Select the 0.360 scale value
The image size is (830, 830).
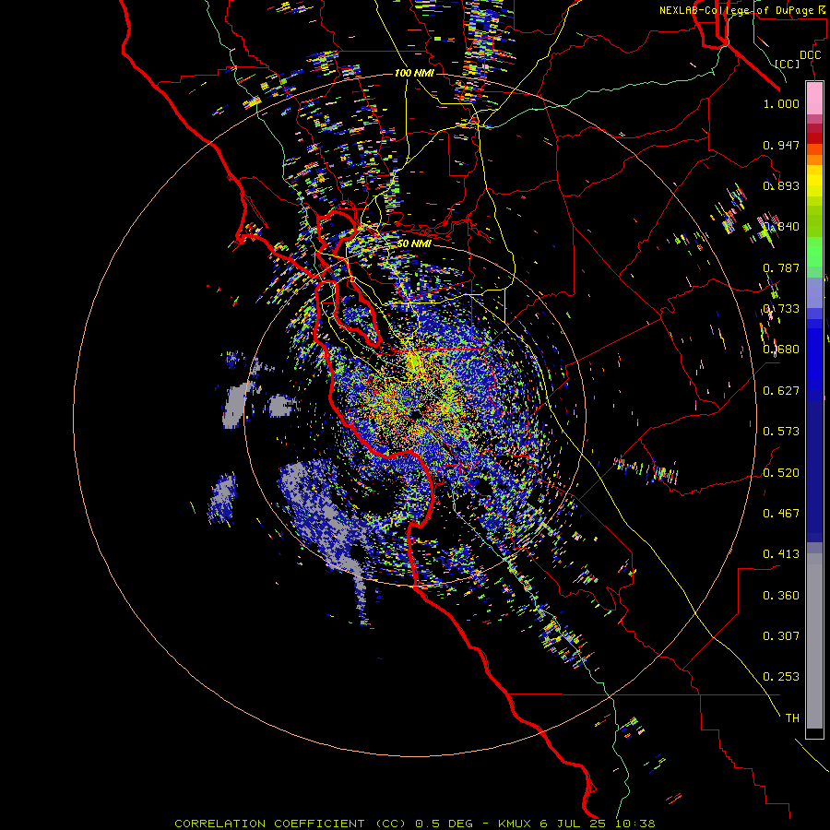pyautogui.click(x=781, y=596)
